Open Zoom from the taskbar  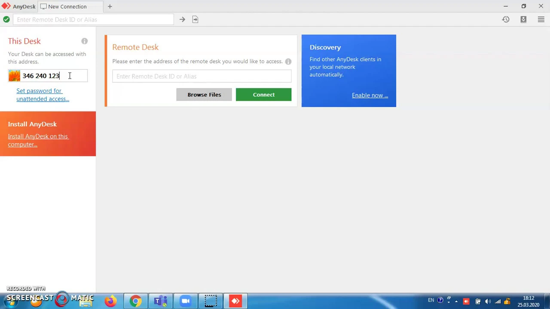[x=186, y=301]
